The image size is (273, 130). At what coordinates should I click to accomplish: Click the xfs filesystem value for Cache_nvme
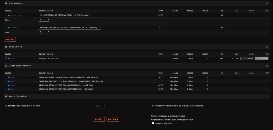(222, 15)
